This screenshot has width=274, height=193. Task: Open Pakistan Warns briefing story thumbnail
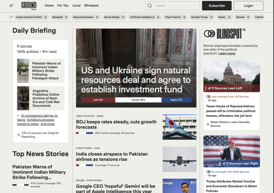click(x=23, y=71)
